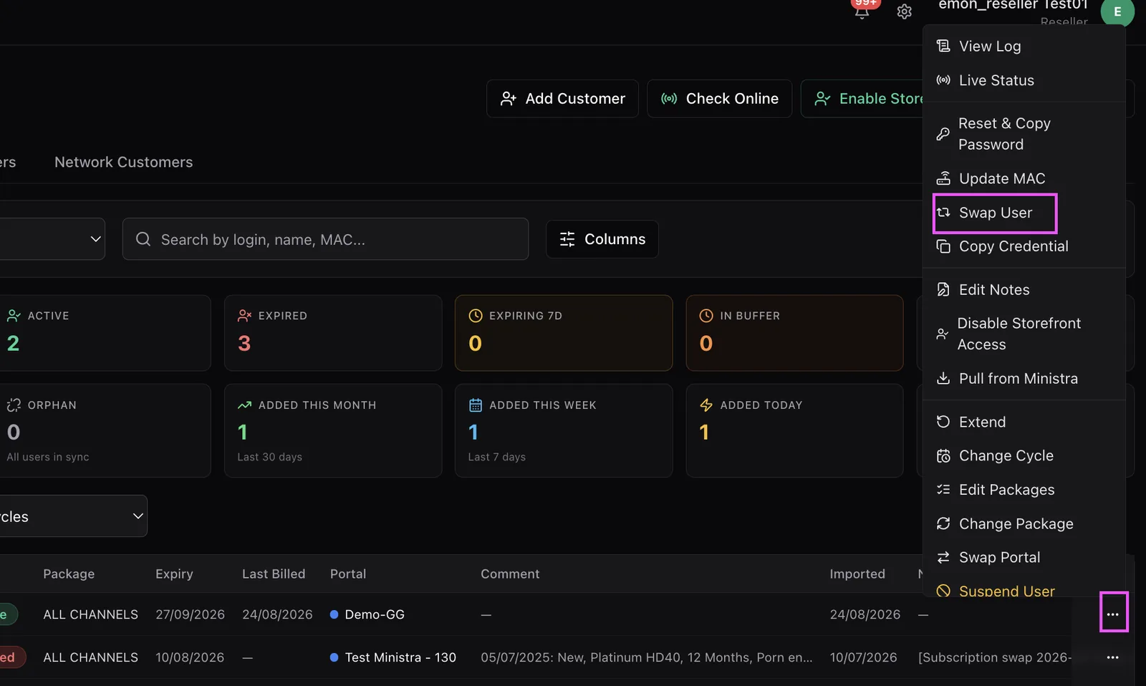Image resolution: width=1146 pixels, height=686 pixels.
Task: Open settings gear in header
Action: pos(905,12)
